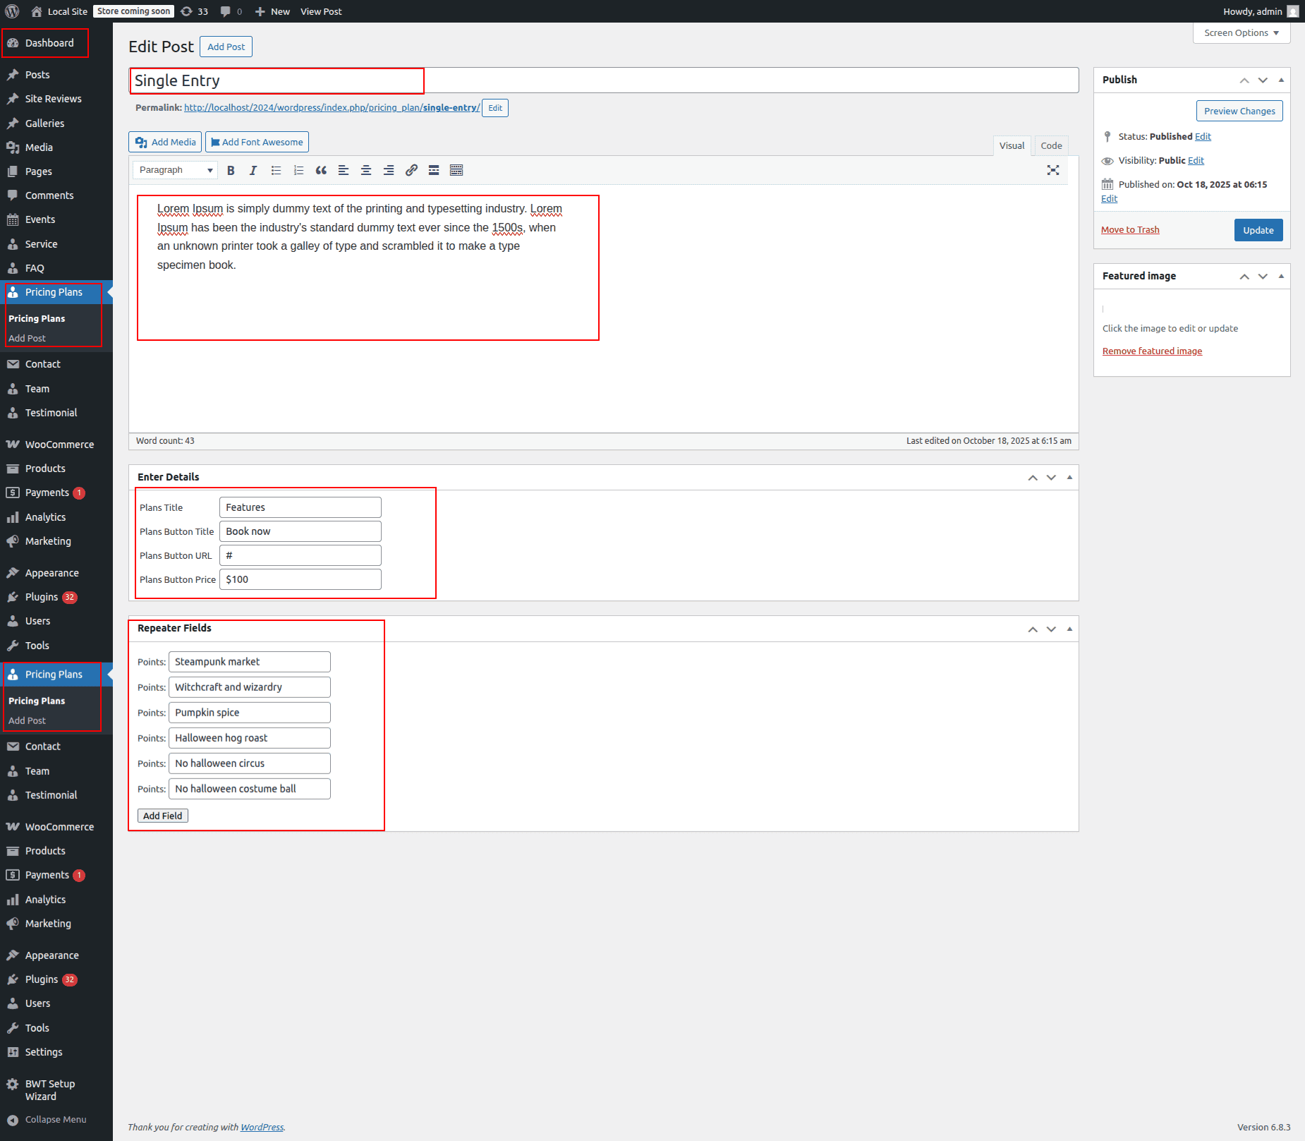Toggle the Publish panel collapse arrow
Screen dimensions: 1305x1141
pos(1281,80)
